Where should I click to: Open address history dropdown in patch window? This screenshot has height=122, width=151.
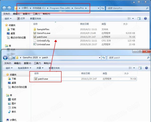click(x=100, y=58)
